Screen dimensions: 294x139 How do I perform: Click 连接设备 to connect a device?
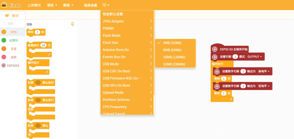click(91, 5)
